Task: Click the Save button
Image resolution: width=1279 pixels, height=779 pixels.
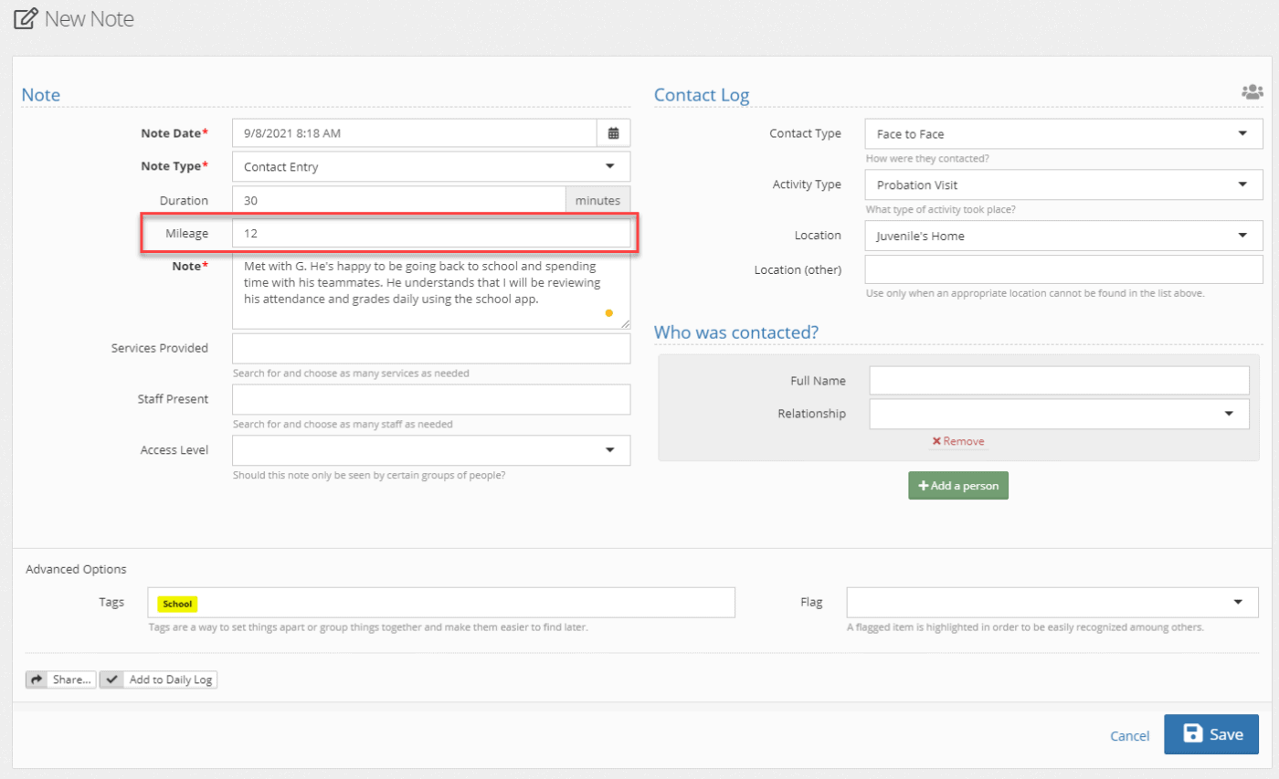Action: pyautogui.click(x=1210, y=734)
